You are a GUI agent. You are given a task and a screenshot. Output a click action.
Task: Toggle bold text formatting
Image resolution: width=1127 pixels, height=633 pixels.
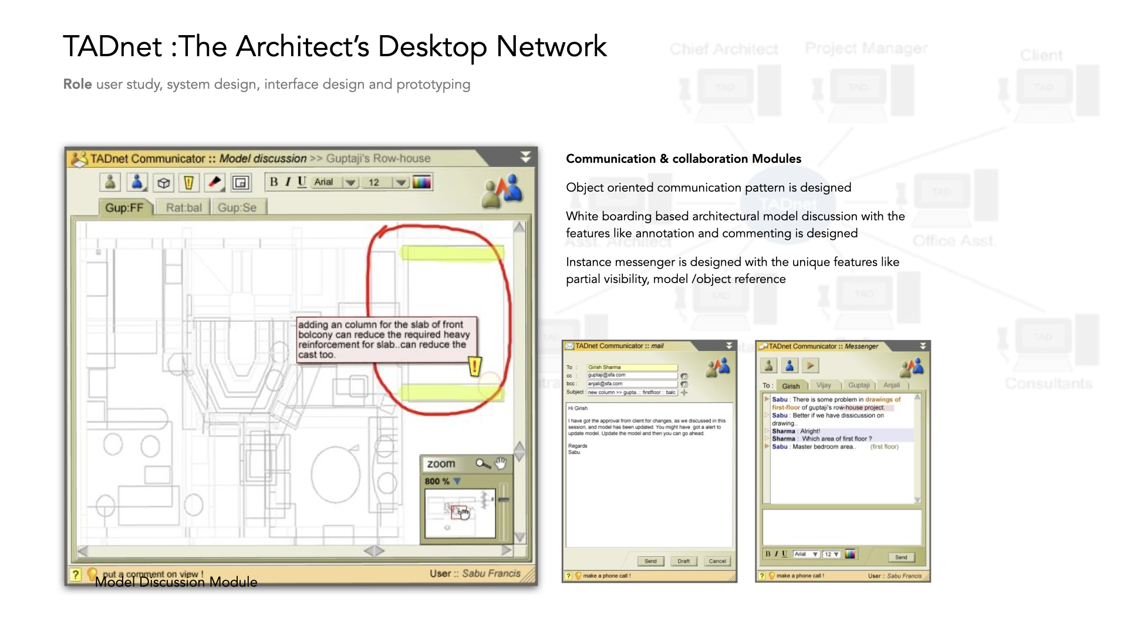point(274,182)
